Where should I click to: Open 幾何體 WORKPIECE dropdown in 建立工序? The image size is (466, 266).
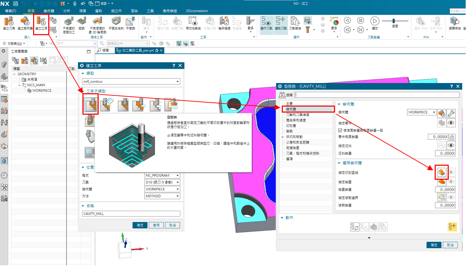[x=162, y=189]
